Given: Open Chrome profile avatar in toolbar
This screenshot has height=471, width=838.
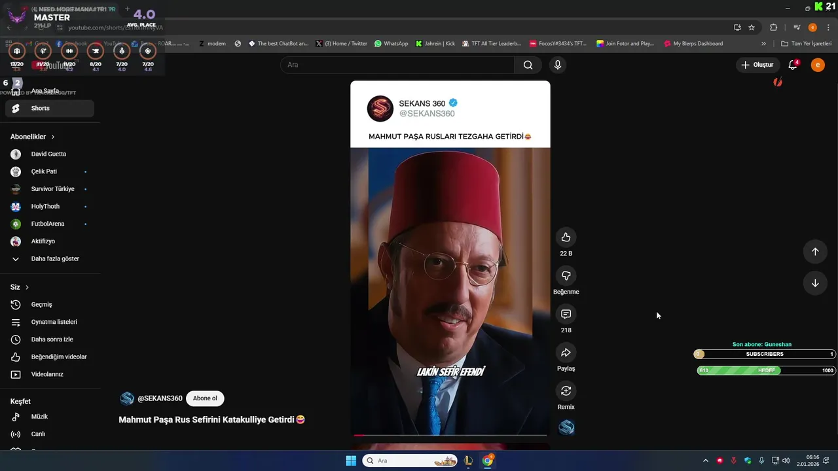Looking at the screenshot, I should pos(812,27).
